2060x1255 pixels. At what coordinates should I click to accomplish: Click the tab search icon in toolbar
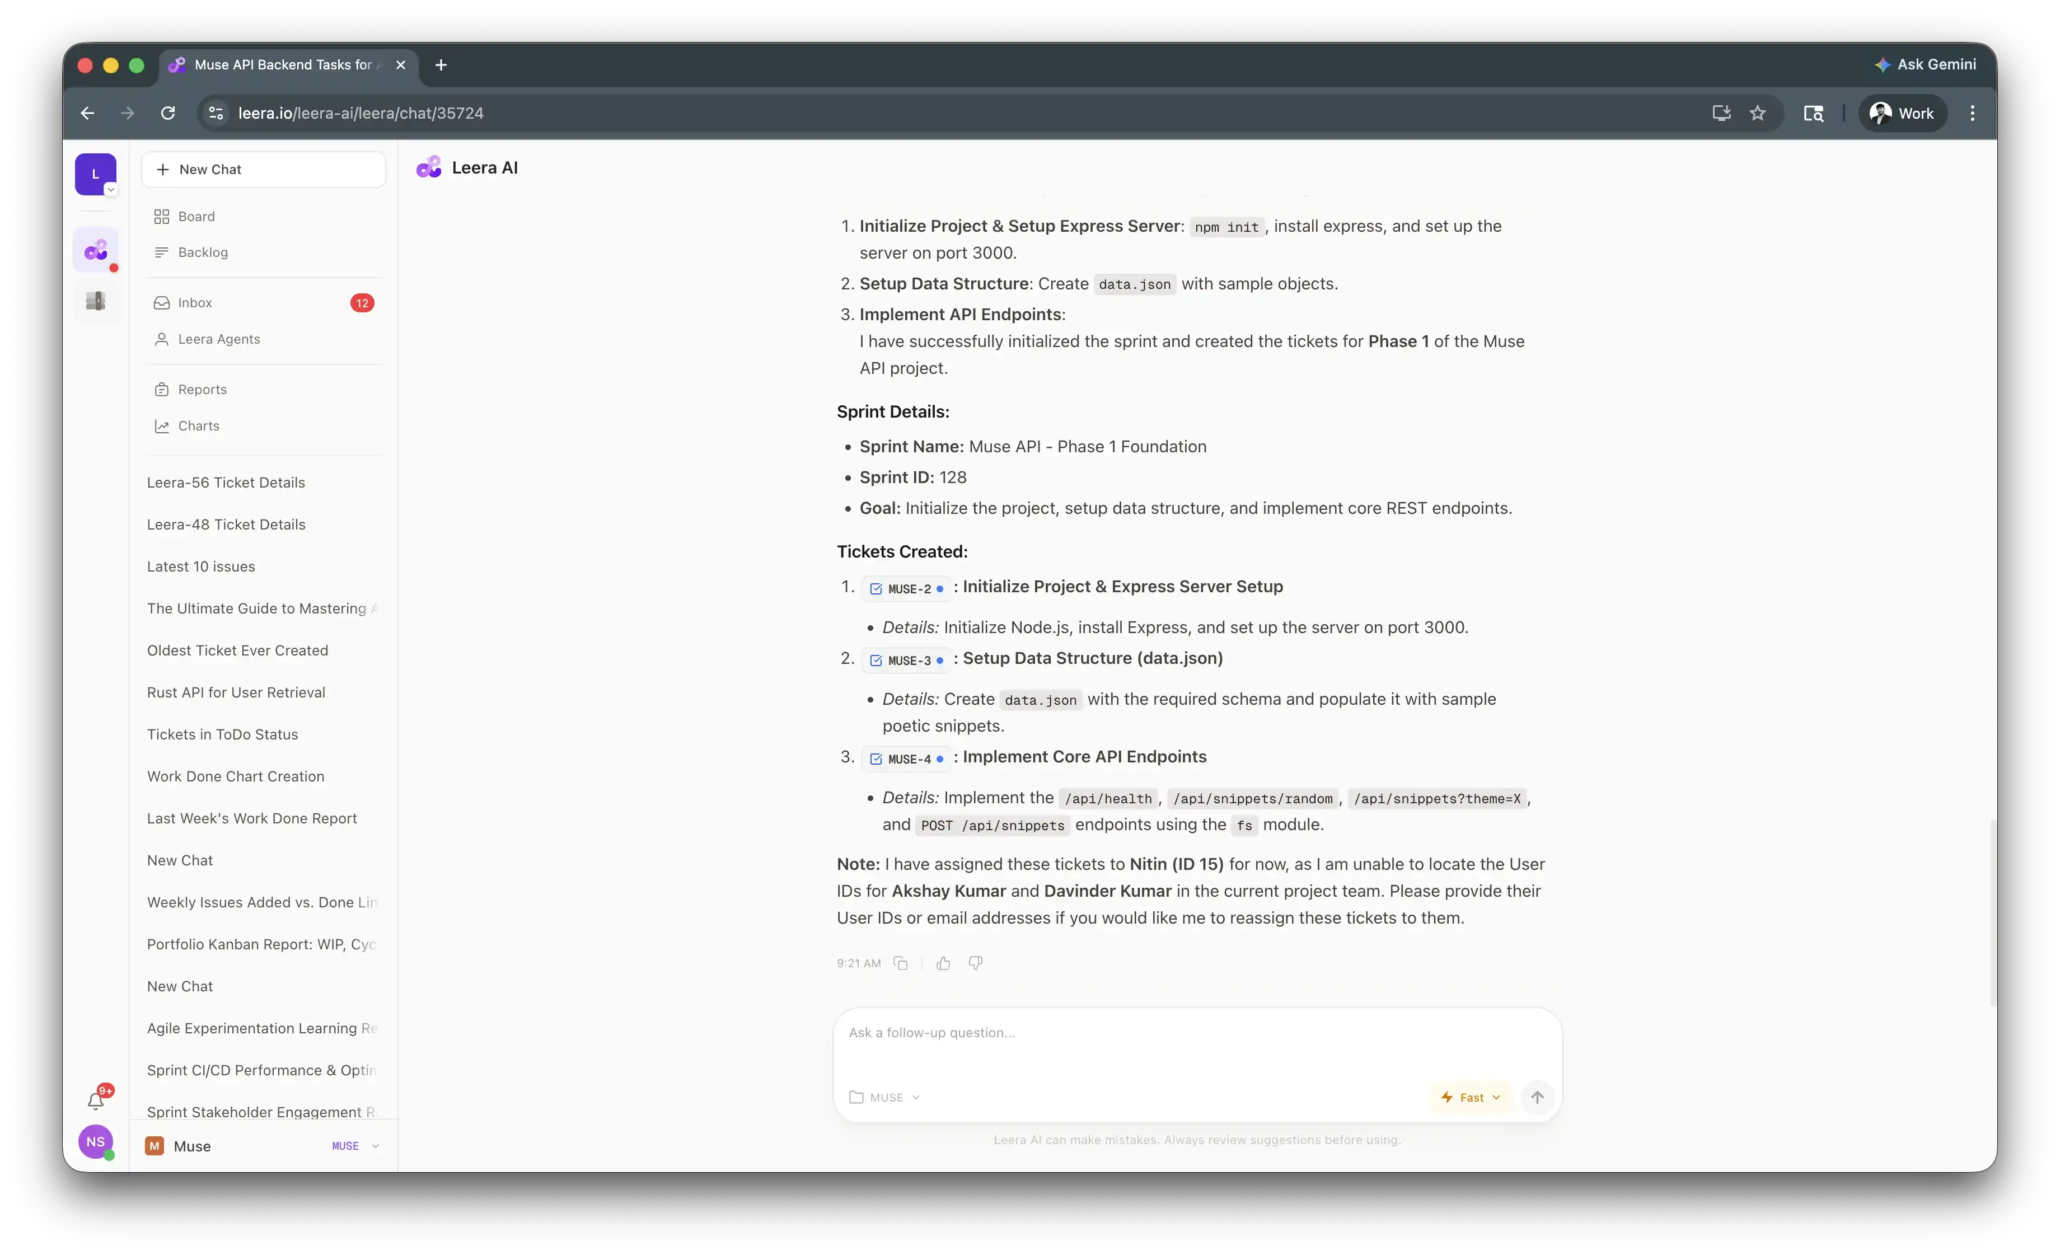[1813, 113]
